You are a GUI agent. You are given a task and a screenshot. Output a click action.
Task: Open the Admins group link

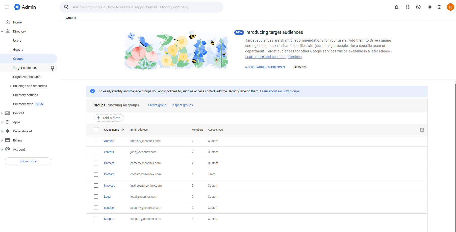tap(109, 141)
